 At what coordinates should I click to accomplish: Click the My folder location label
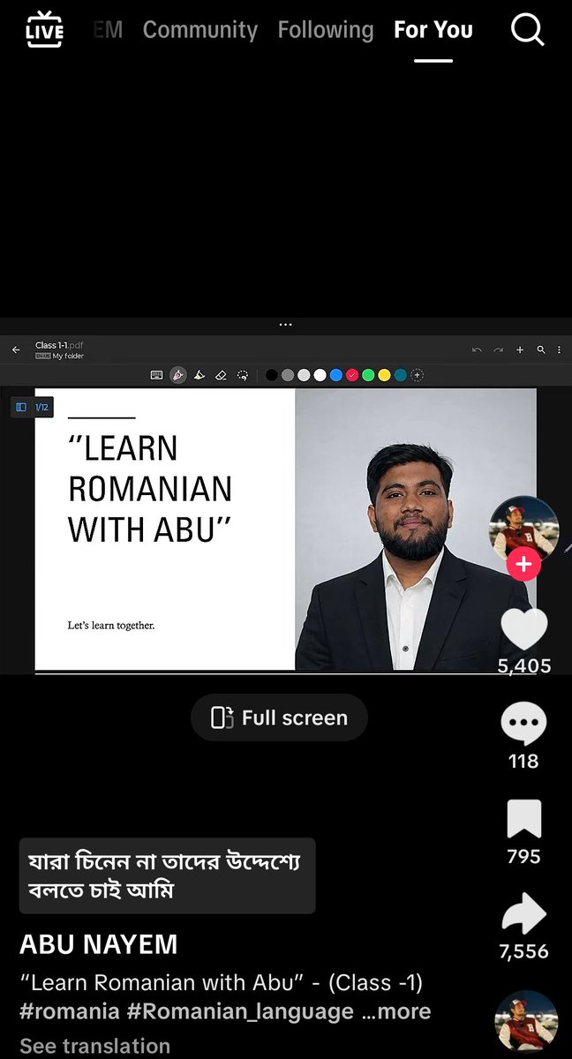pyautogui.click(x=68, y=356)
